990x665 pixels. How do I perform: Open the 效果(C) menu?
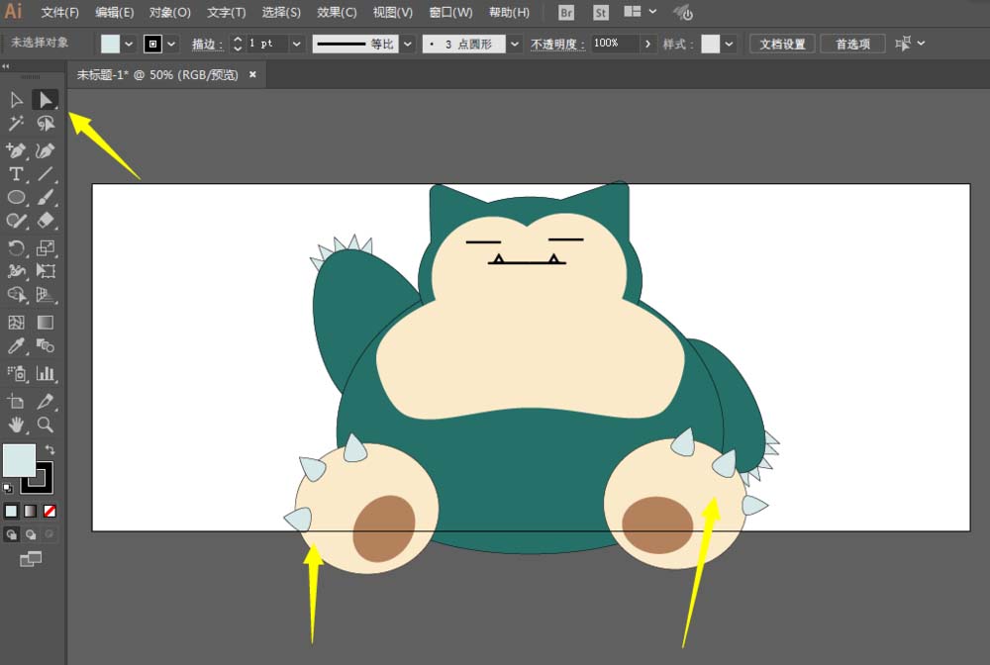click(x=337, y=13)
